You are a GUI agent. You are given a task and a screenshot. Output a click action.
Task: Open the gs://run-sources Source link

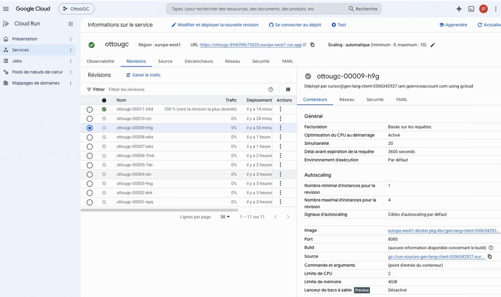tap(437, 257)
